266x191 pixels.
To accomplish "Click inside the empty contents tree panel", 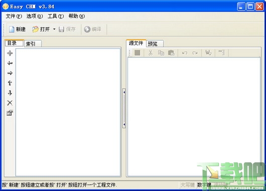I will pos(68,112).
